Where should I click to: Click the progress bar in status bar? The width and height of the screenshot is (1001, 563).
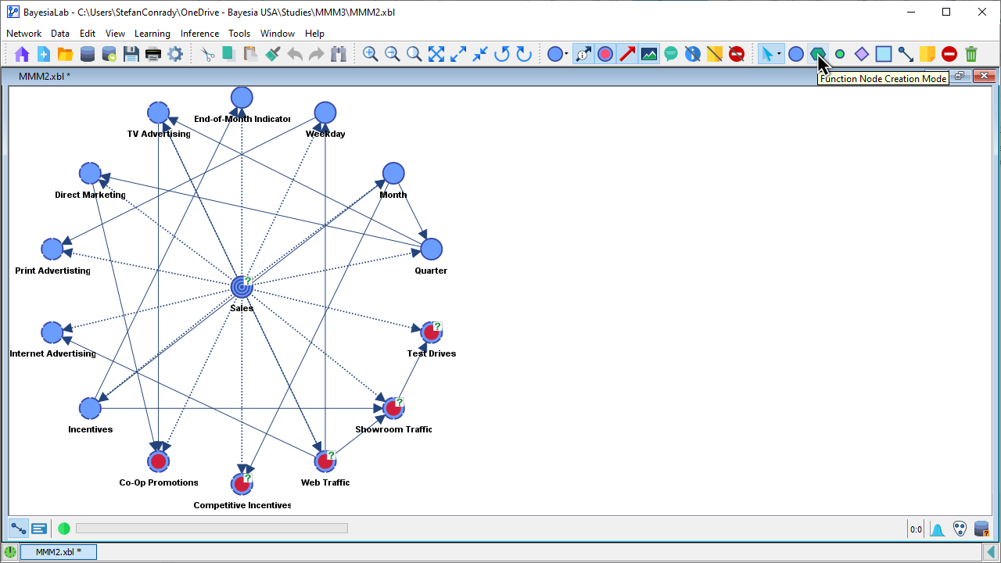coord(211,529)
